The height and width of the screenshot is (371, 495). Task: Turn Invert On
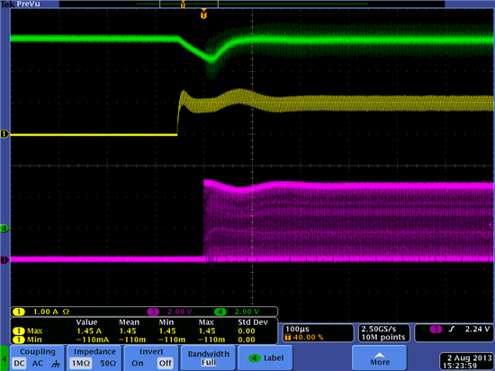[138, 364]
